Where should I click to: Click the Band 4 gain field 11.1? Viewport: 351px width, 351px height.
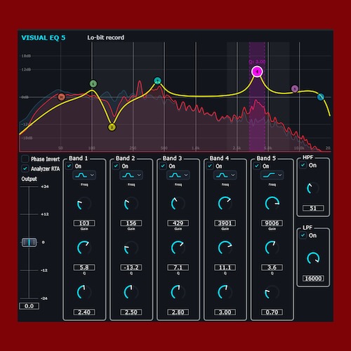[x=225, y=267]
